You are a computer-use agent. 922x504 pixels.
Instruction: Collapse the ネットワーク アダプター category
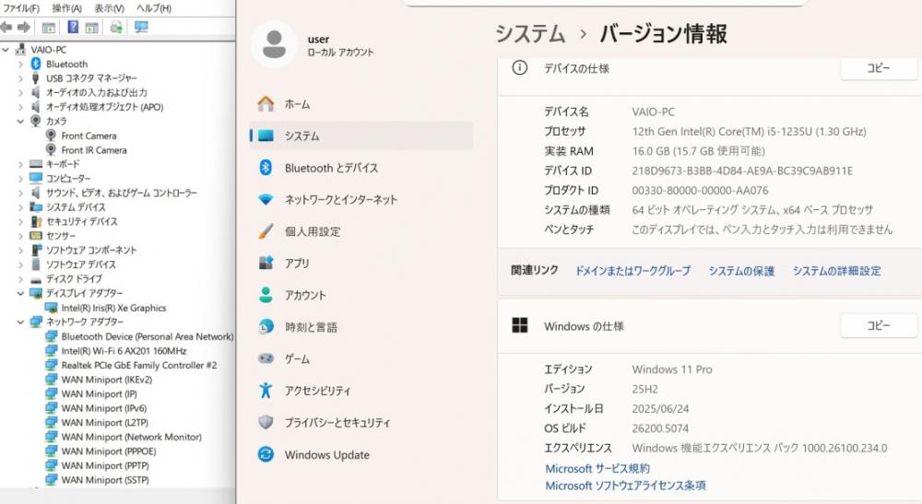pyautogui.click(x=20, y=322)
